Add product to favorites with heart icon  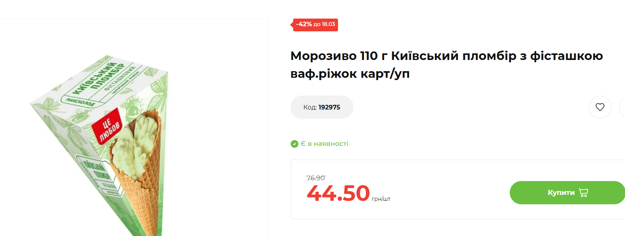(x=600, y=107)
